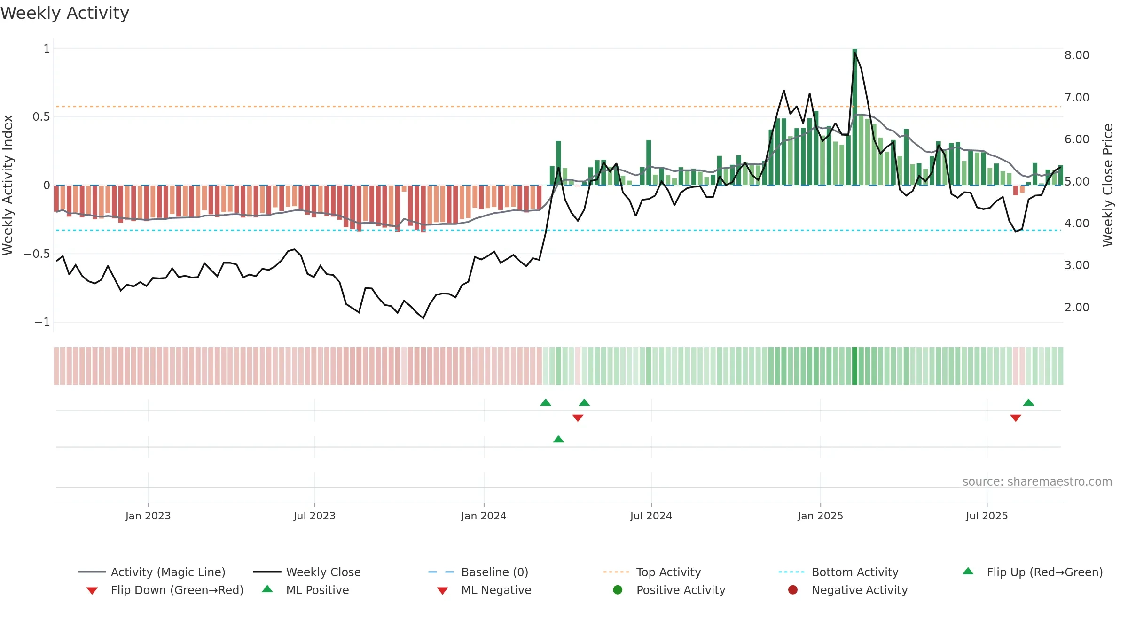Click the red Flip Down triangle legend icon

point(92,591)
